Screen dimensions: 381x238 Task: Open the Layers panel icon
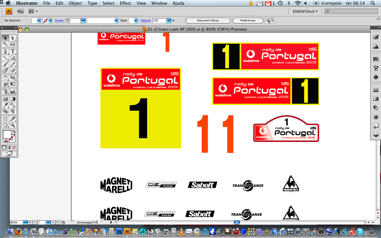coord(376,134)
